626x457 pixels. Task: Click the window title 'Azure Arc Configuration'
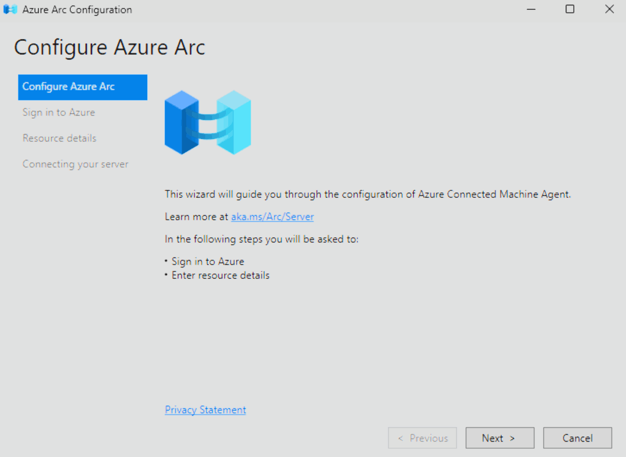pyautogui.click(x=77, y=10)
